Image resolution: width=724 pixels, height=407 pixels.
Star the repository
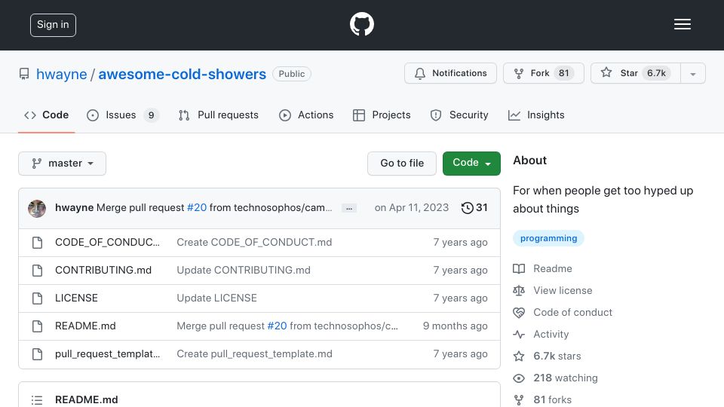[635, 73]
